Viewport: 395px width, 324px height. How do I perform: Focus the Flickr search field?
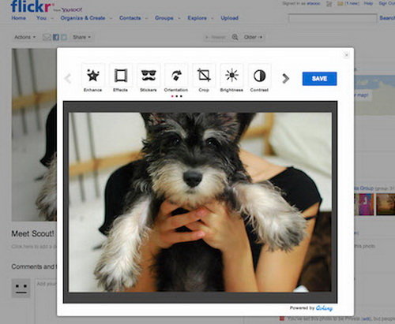click(x=333, y=18)
